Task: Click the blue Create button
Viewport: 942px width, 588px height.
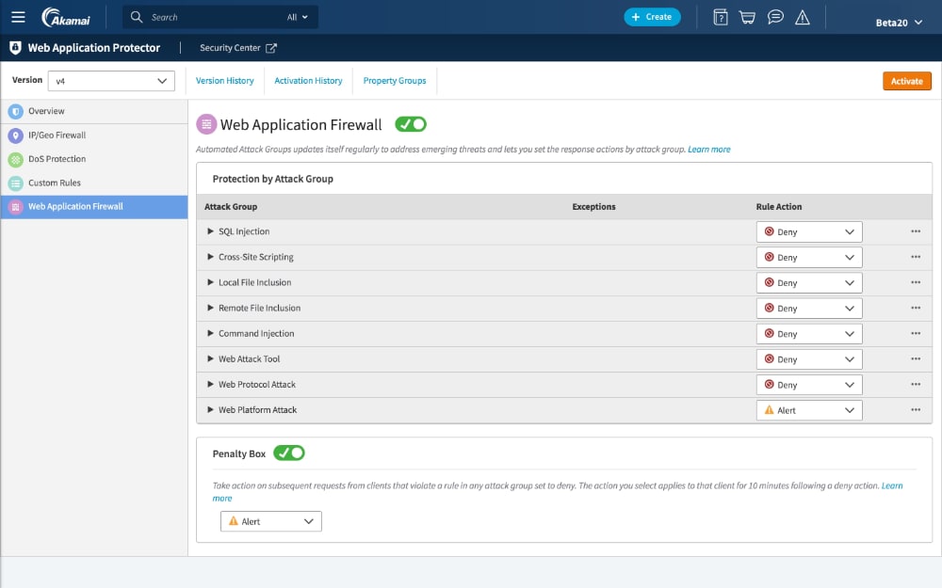Action: point(652,17)
